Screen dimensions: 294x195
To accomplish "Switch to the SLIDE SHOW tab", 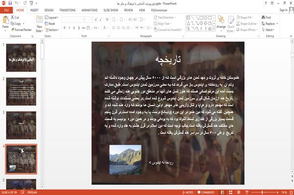I will [x=111, y=10].
